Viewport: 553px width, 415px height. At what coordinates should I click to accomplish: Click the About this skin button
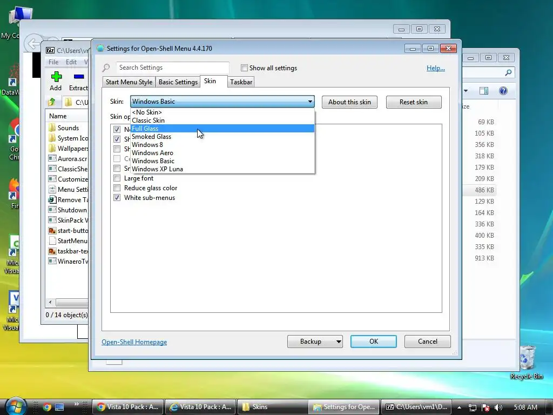349,102
